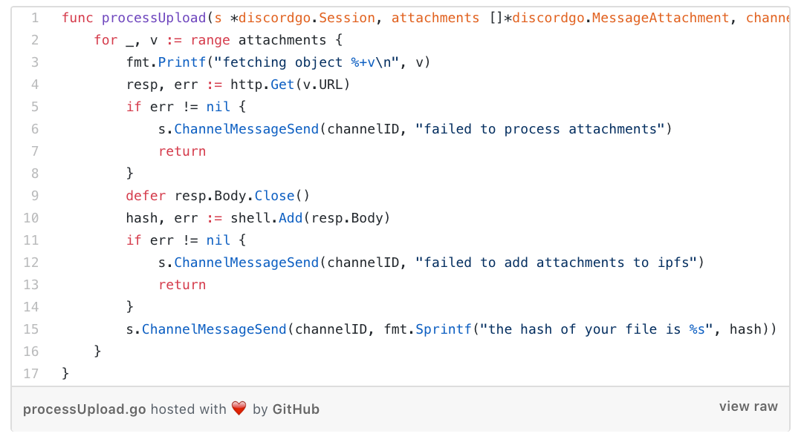Click the processUpload function name
This screenshot has height=442, width=804.
point(154,18)
